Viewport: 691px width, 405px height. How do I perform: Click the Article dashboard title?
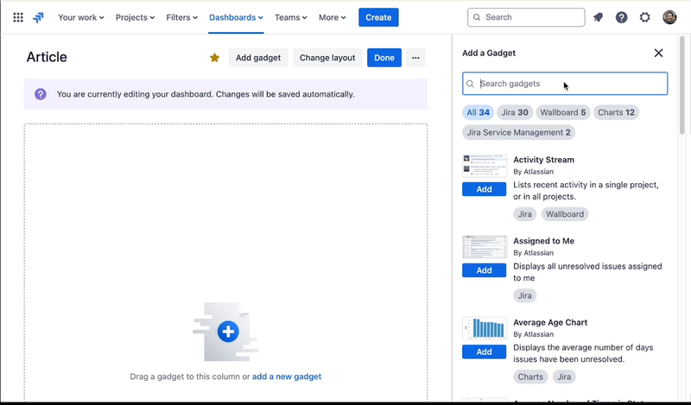pyautogui.click(x=47, y=57)
